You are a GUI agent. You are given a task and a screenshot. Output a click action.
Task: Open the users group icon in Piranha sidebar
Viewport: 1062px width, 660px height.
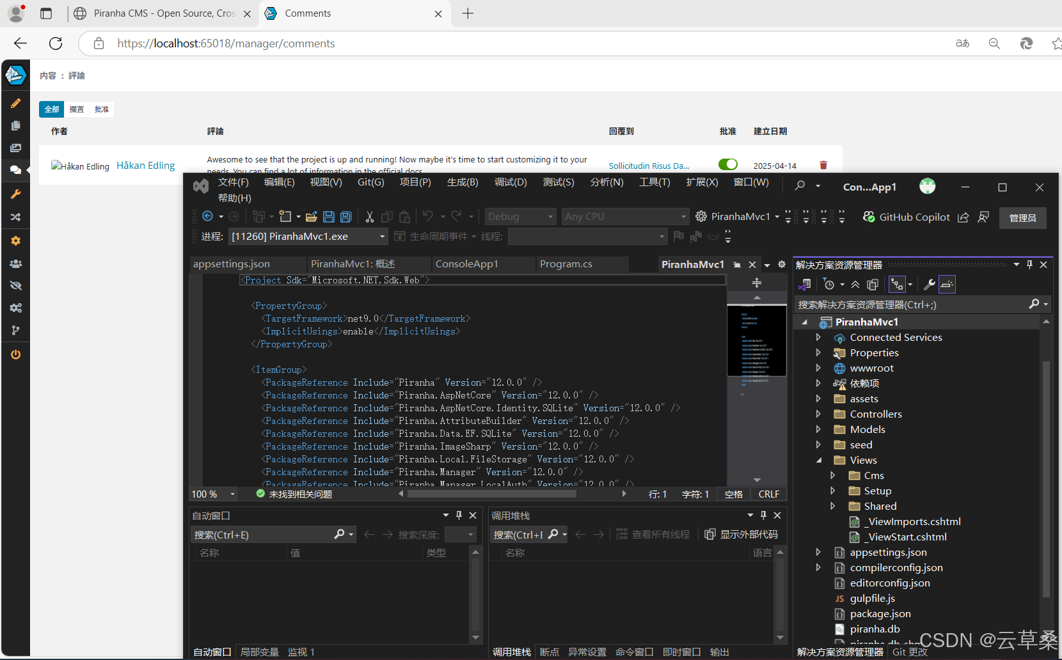click(15, 263)
